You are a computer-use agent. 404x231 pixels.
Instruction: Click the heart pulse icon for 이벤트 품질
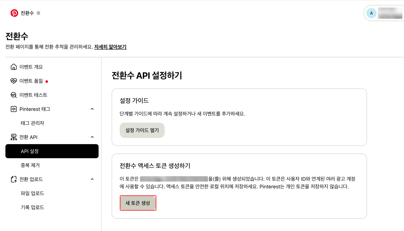click(14, 81)
